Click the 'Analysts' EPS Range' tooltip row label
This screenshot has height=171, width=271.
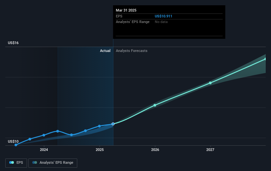(x=133, y=22)
